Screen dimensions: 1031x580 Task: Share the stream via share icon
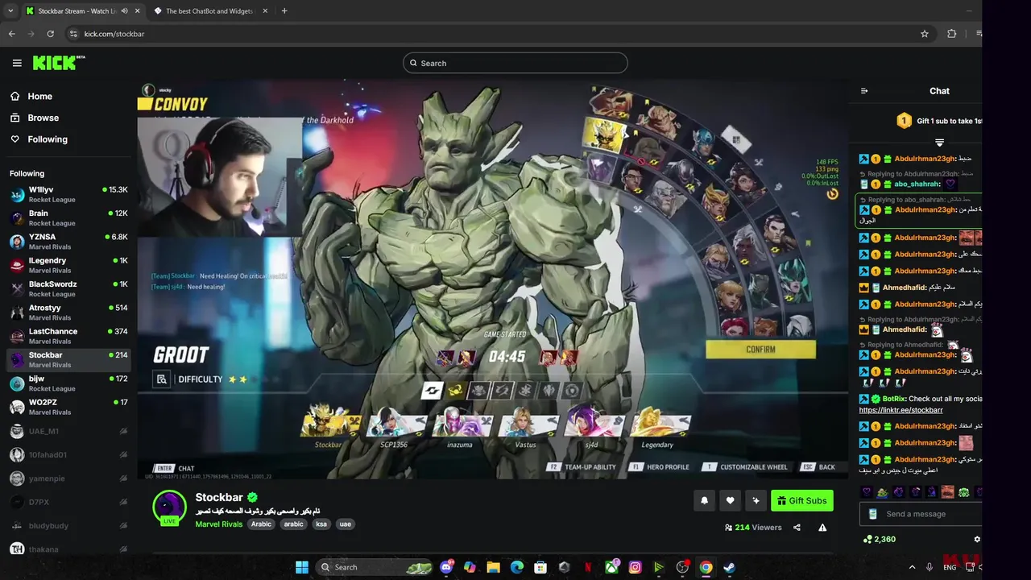coord(797,528)
